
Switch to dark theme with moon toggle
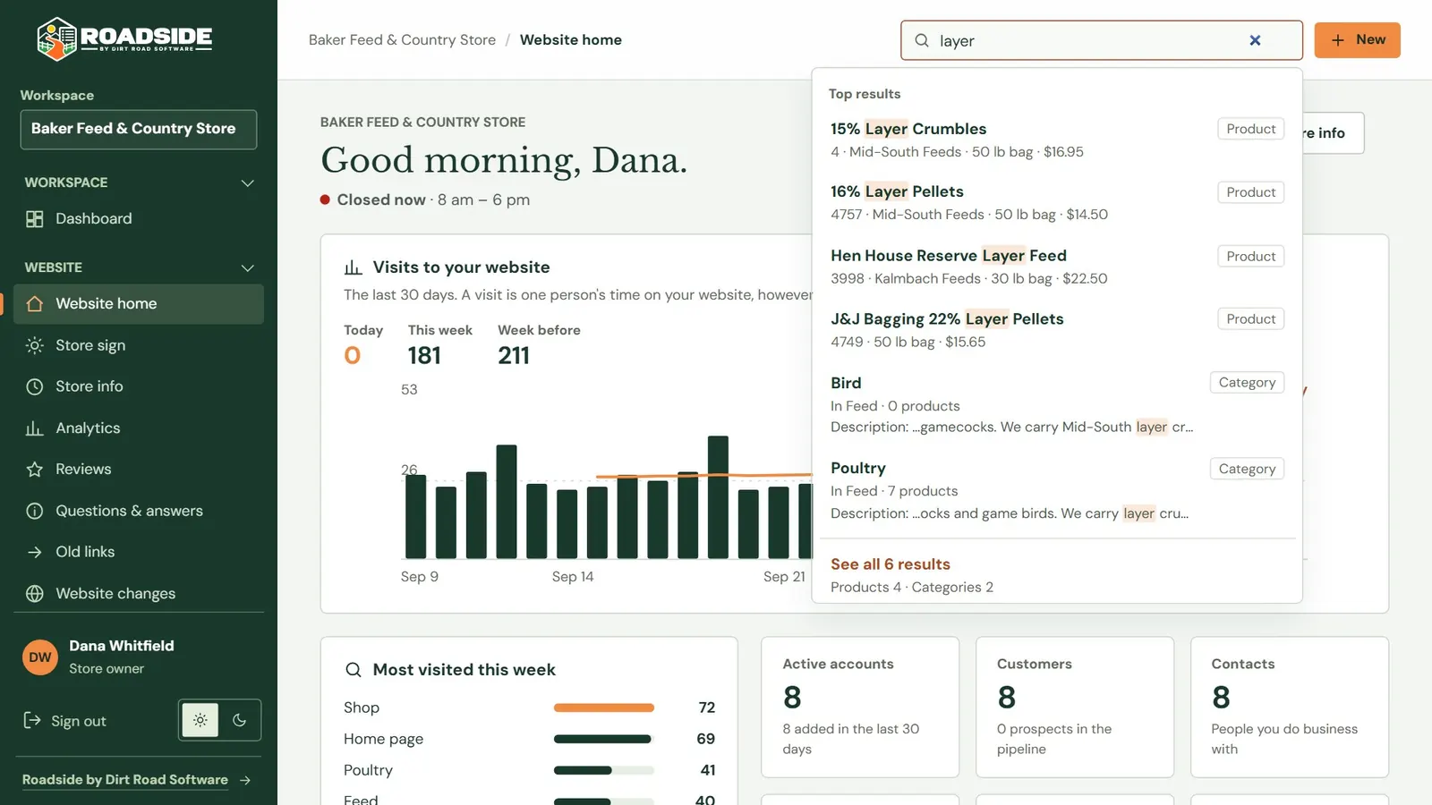click(239, 720)
